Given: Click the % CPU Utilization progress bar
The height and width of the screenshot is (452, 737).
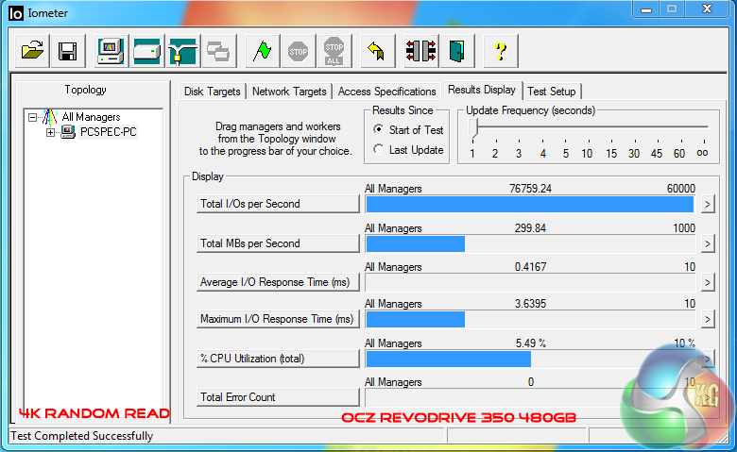Looking at the screenshot, I should click(x=530, y=360).
